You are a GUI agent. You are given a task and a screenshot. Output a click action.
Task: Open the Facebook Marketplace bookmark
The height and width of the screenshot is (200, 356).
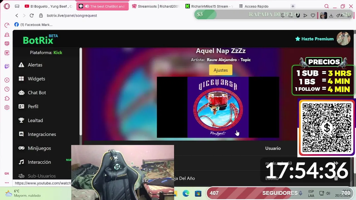33,25
